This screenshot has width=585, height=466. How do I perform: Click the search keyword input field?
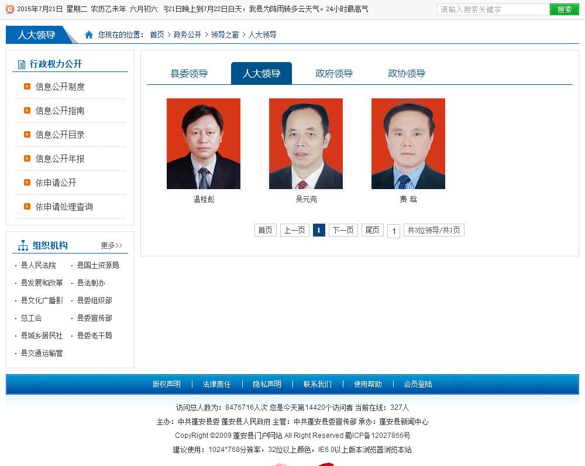click(493, 9)
